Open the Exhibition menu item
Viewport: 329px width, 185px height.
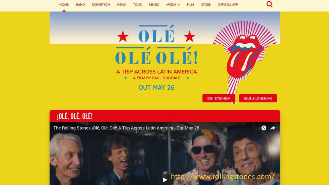click(101, 4)
